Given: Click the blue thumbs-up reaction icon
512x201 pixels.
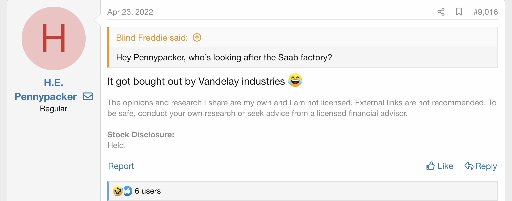Looking at the screenshot, I should tap(127, 191).
